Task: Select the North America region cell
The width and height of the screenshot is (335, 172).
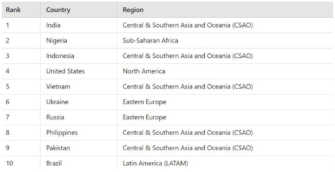Action: pyautogui.click(x=225, y=71)
